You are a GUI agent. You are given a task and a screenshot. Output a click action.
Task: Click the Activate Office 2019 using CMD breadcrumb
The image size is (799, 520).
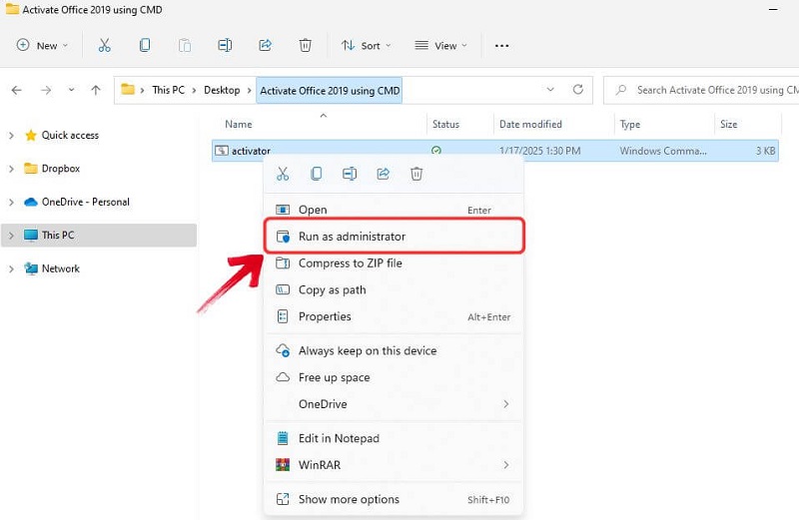[x=330, y=91]
